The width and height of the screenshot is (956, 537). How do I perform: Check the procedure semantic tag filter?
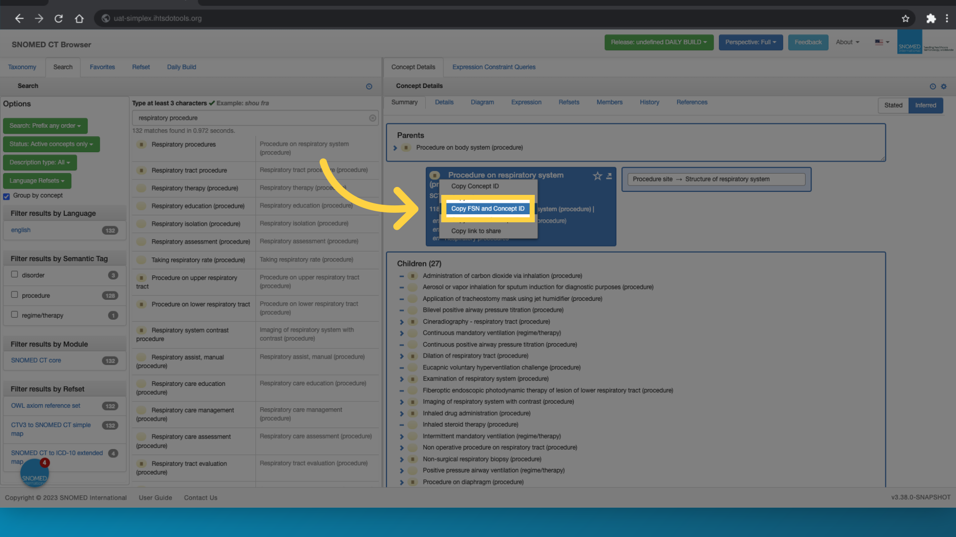click(x=14, y=295)
